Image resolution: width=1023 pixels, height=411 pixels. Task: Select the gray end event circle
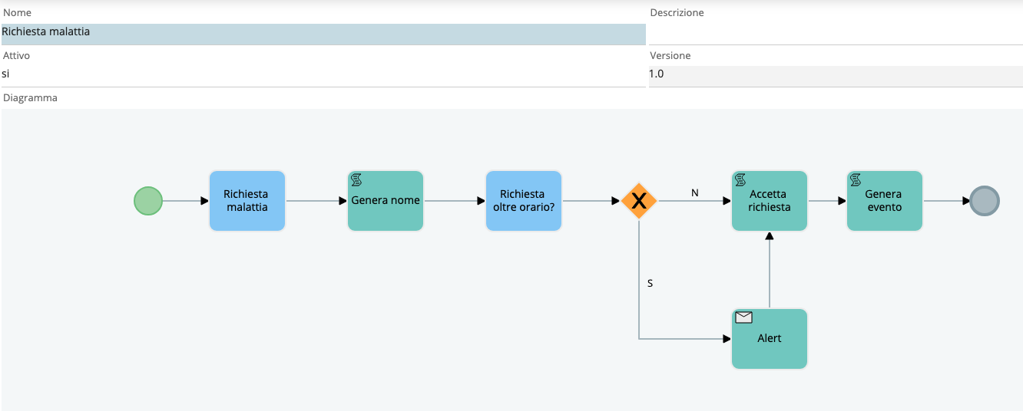[985, 201]
